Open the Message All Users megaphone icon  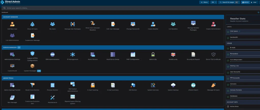point(213,85)
